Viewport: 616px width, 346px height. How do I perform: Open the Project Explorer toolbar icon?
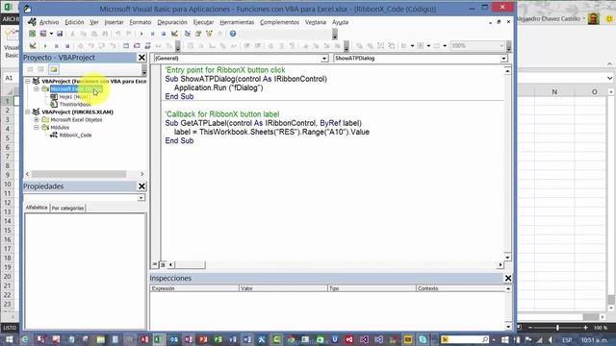point(188,34)
